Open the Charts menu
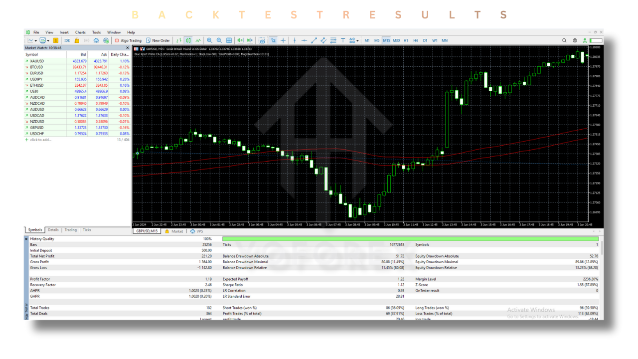The height and width of the screenshot is (359, 638). [80, 32]
